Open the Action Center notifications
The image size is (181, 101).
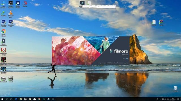coord(178,99)
